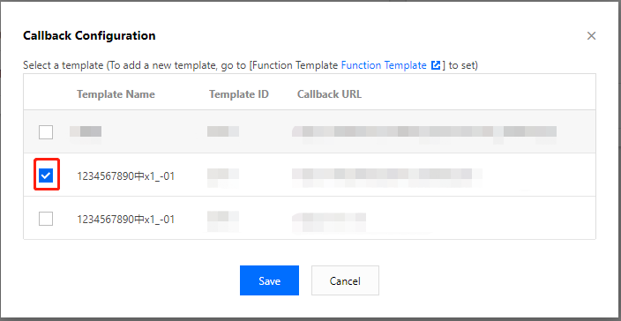This screenshot has height=321, width=621.
Task: Click the blurred template name in the top row
Action: [86, 132]
